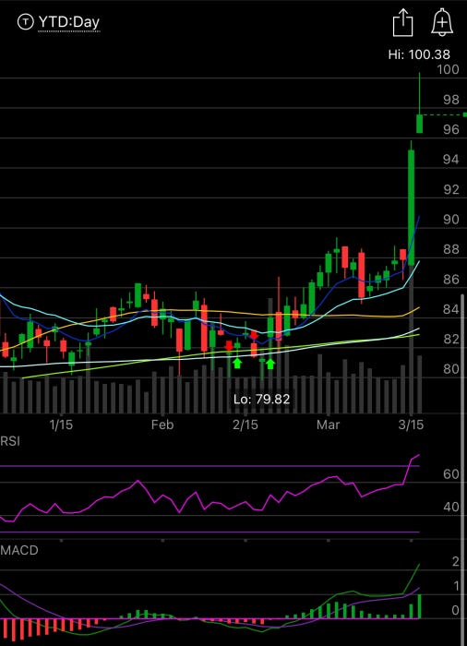Viewport: 467px width, 646px height.
Task: Tap the right green up-arrow signal marker
Action: [270, 364]
